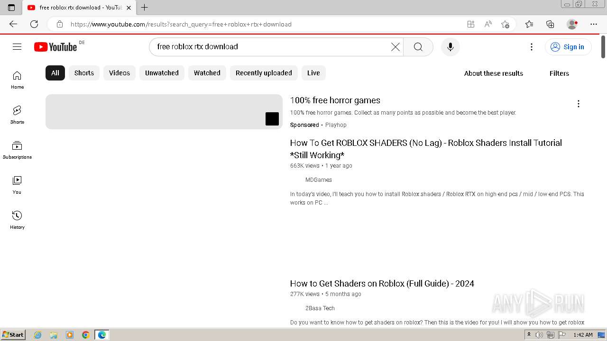607x341 pixels.
Task: Open the sponsored ad's three-dot options menu
Action: 578,104
